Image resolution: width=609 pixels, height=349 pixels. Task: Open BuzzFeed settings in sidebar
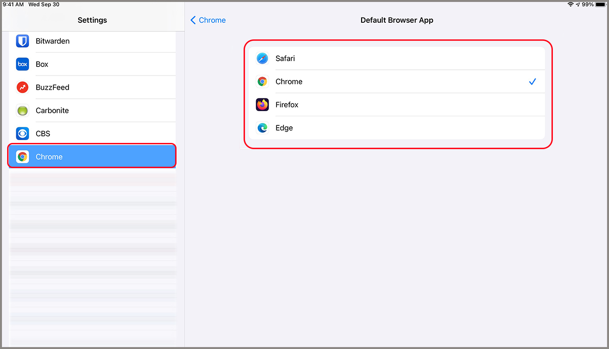(95, 87)
